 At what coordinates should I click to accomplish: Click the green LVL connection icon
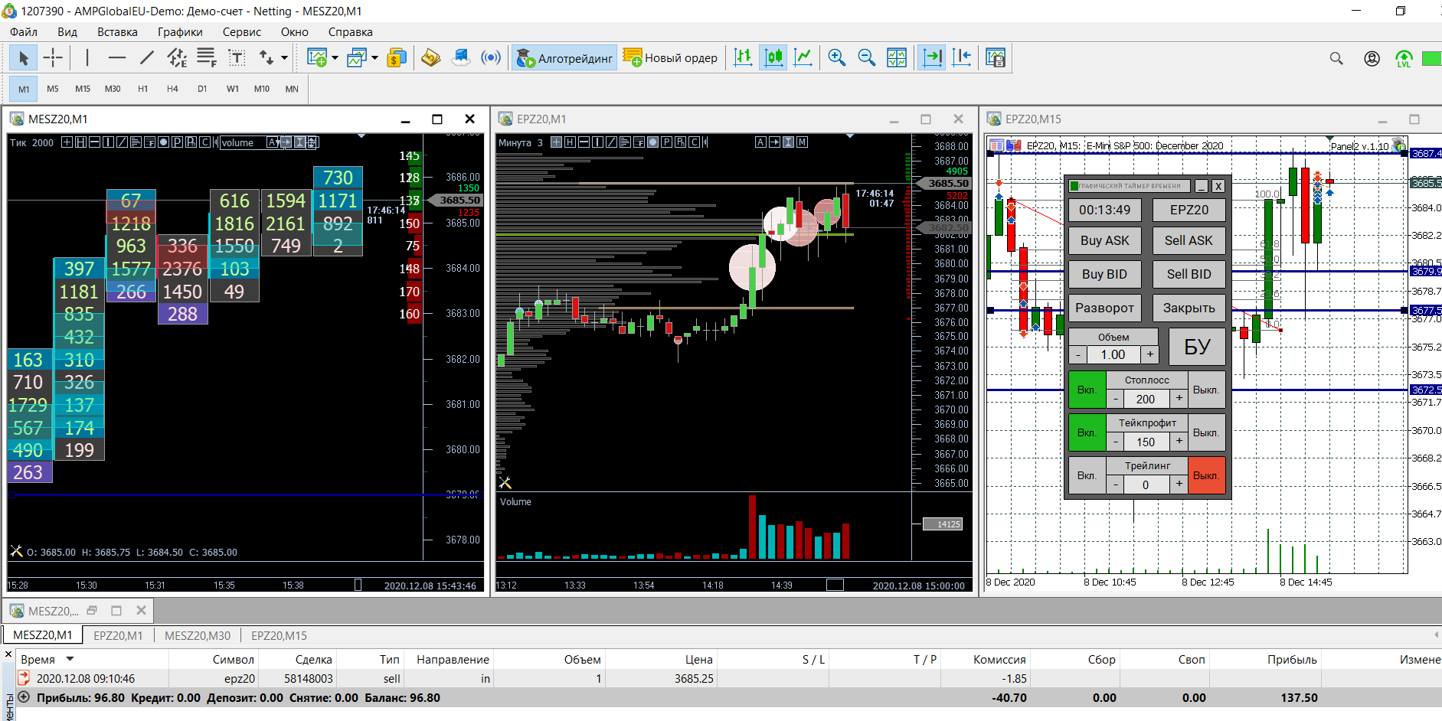[1404, 59]
